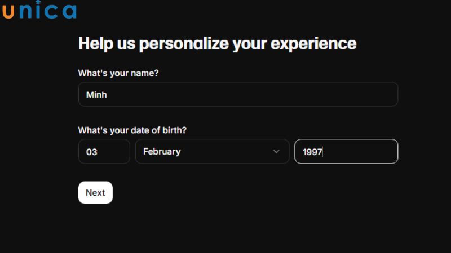The height and width of the screenshot is (253, 451).
Task: Click the blue "nica" letters in the logo
Action: point(47,11)
